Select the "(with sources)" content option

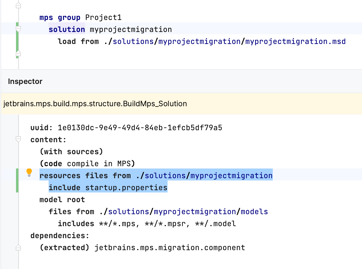coord(71,151)
